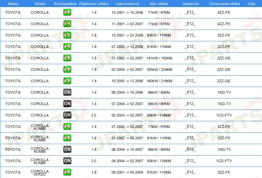Viewport: 262px width, 178px height.
Task: Select the production years 01.2002 -> 12.2006
Action: click(x=127, y=47)
